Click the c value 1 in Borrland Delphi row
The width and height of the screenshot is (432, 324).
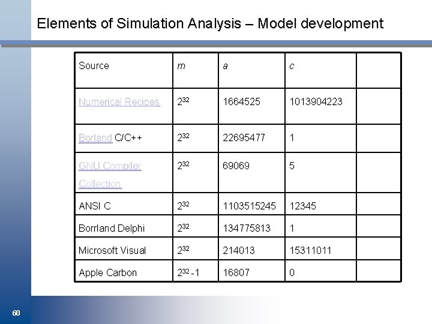[292, 228]
